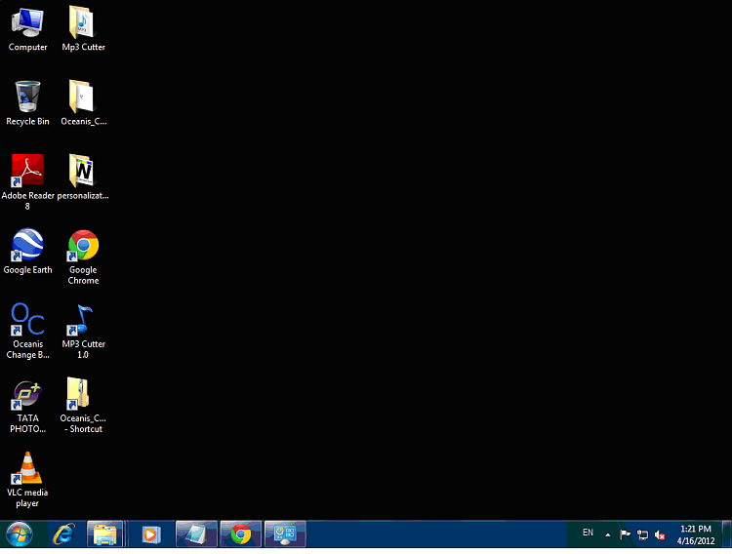This screenshot has height=554, width=732.
Task: Open Windows Media Player from the taskbar
Action: pyautogui.click(x=150, y=534)
